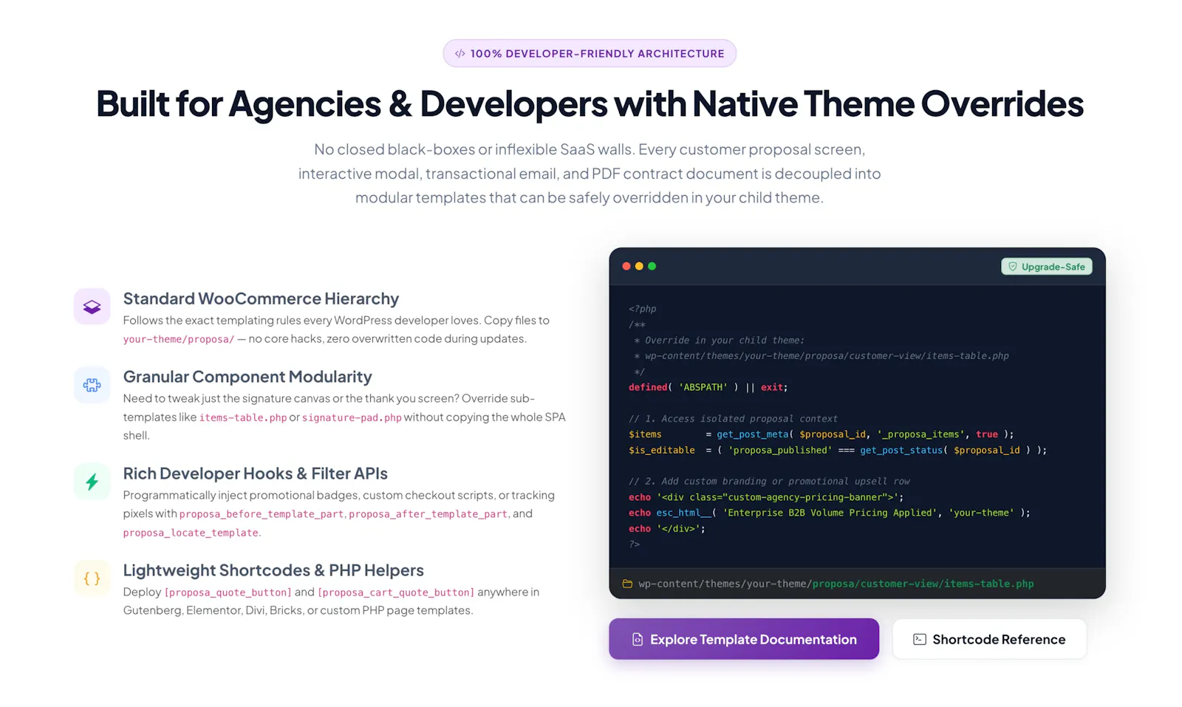Click the file path in the code window footer
This screenshot has height=707, width=1182.
(x=836, y=584)
